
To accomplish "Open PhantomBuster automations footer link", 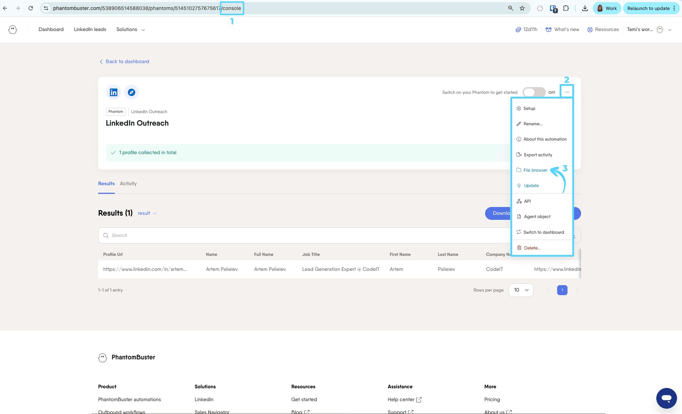I will pos(129,400).
